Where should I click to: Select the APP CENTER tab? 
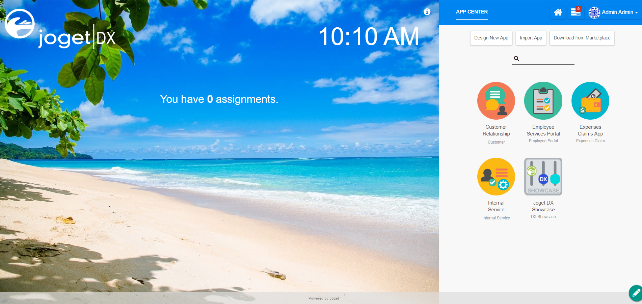[x=472, y=12]
